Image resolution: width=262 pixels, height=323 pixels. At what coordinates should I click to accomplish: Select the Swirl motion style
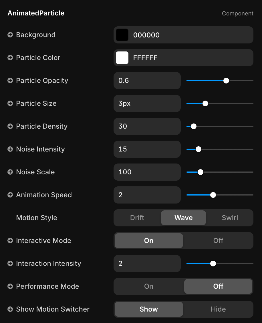click(x=230, y=218)
